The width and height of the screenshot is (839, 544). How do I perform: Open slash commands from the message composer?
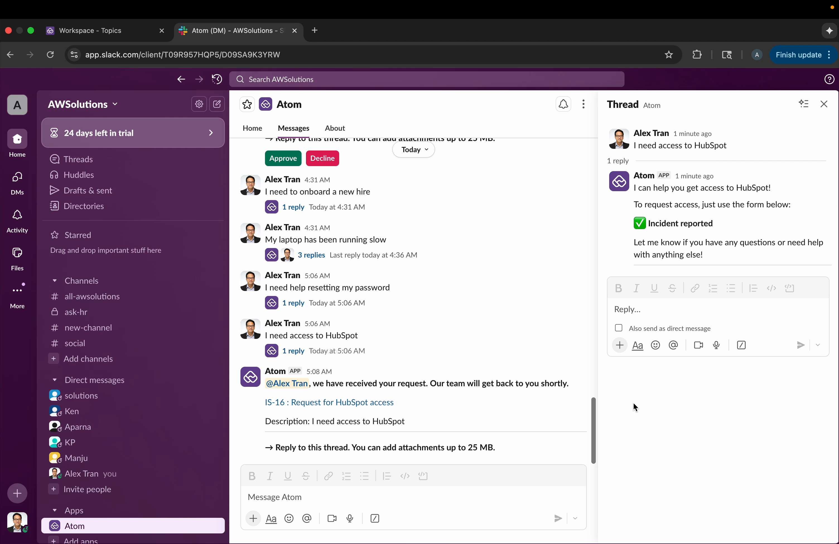[x=375, y=519]
